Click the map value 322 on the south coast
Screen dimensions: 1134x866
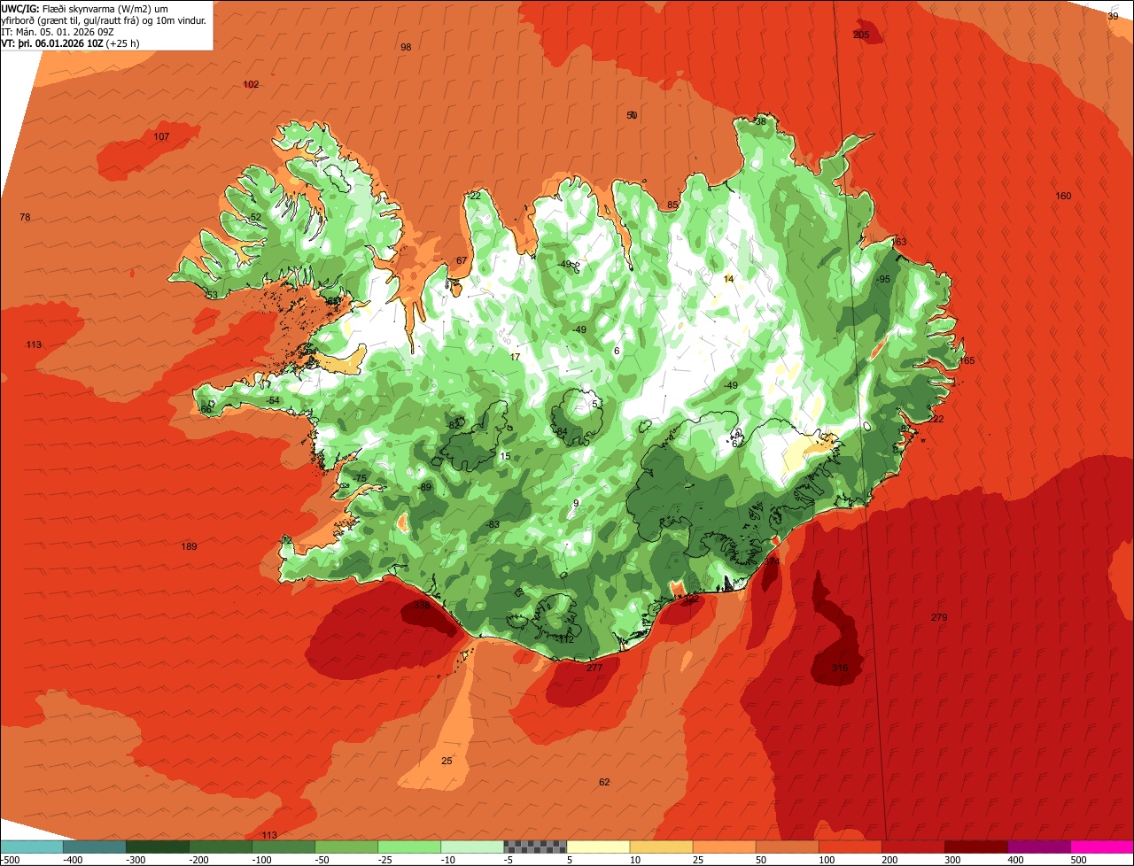click(x=691, y=599)
